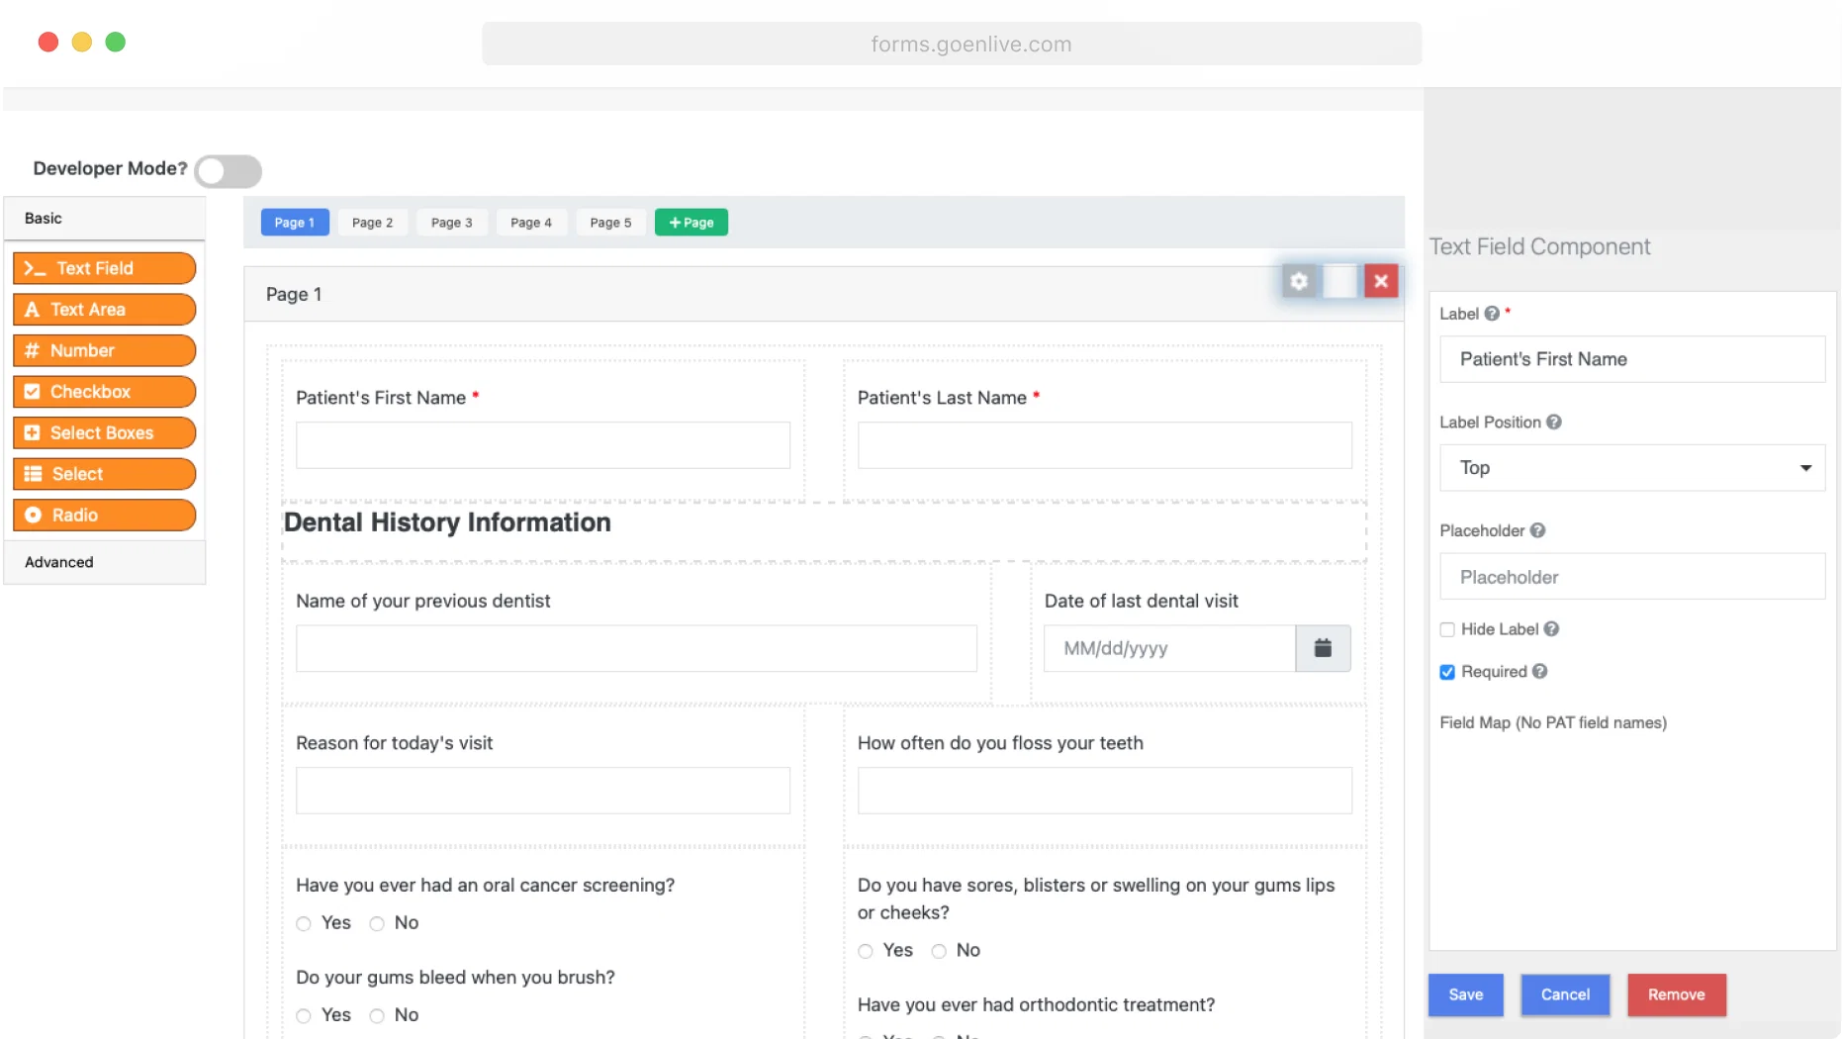
Task: Click the Required help icon
Action: [1539, 672]
